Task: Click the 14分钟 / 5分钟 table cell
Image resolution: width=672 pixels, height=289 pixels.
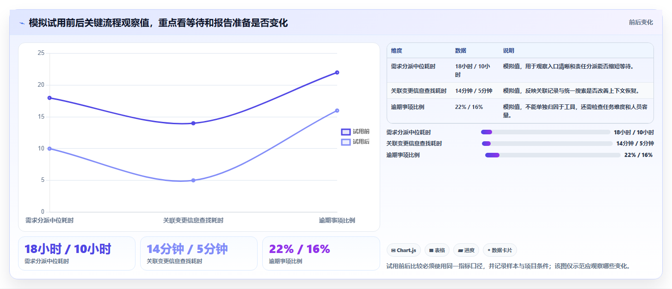Action: click(x=474, y=91)
